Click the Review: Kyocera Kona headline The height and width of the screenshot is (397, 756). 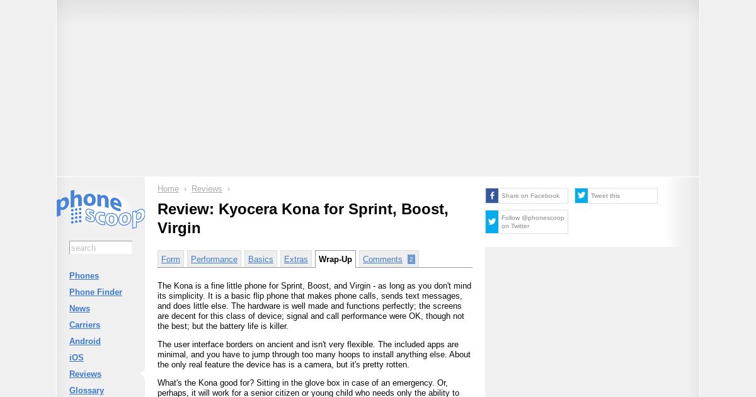point(303,219)
